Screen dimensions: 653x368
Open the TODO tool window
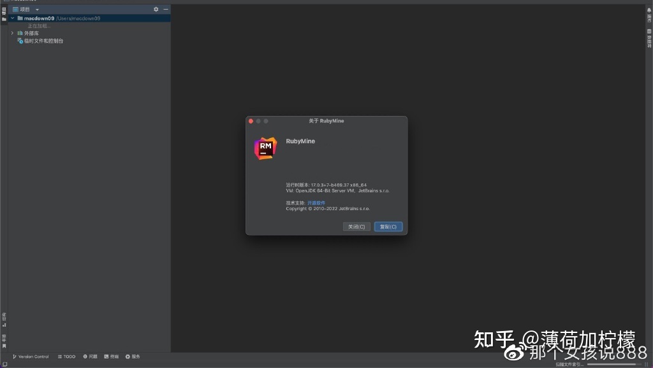pos(66,357)
